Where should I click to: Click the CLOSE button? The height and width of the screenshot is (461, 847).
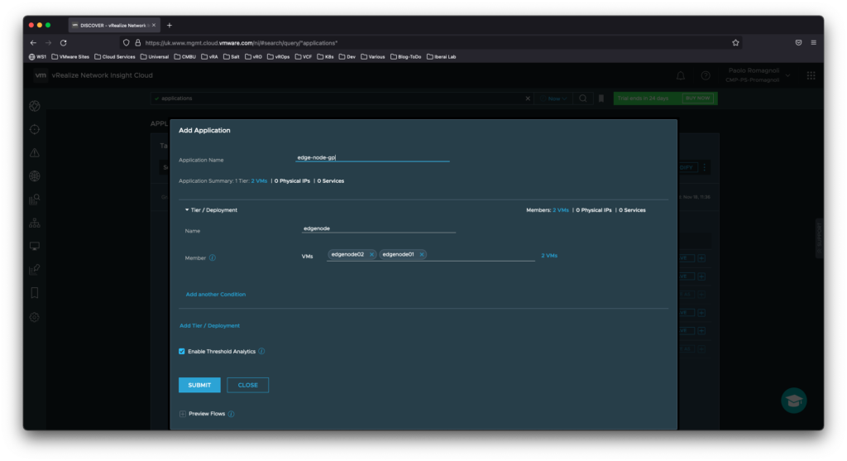(x=248, y=385)
